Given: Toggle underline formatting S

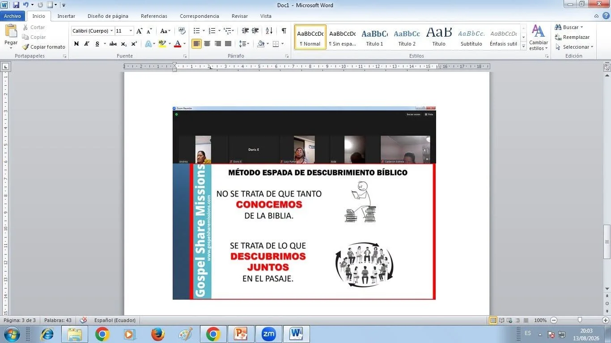Looking at the screenshot, I should 97,44.
